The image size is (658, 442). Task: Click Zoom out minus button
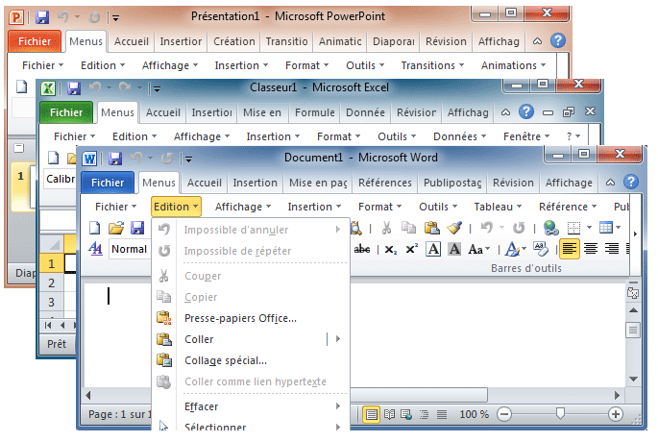[504, 415]
